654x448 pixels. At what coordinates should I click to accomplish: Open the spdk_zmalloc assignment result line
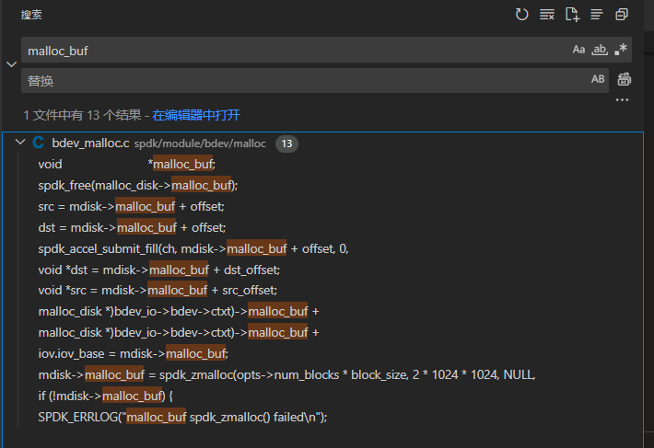(286, 375)
